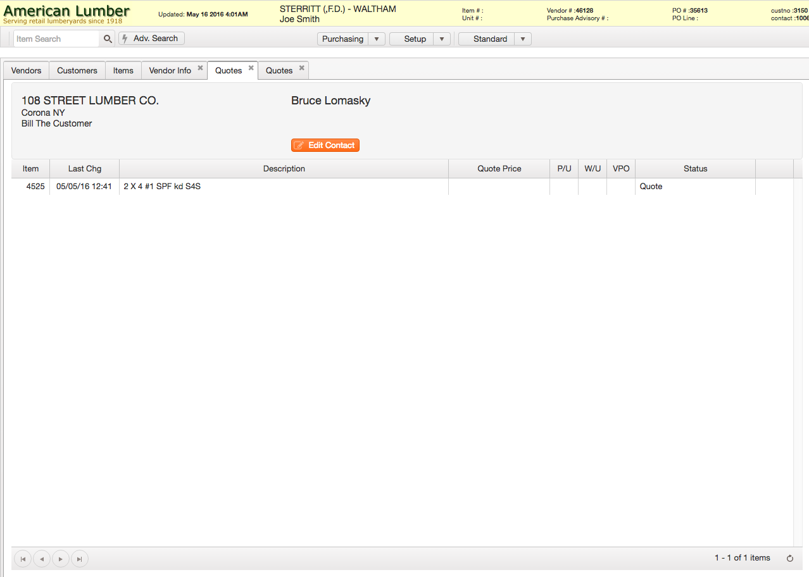
Task: Sort by the Quote Price column header
Action: pyautogui.click(x=499, y=169)
